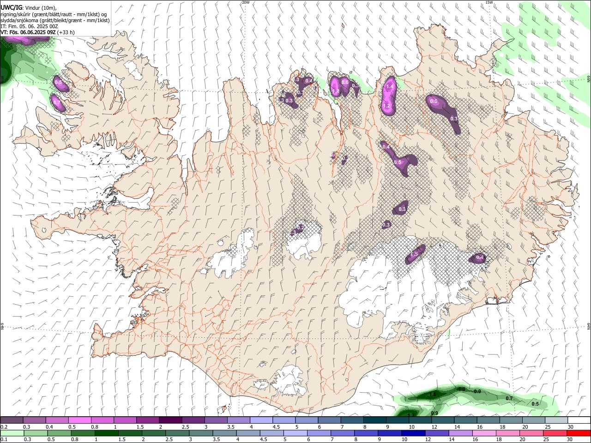Click the '0.2' label on the snow scale

pos(4,427)
